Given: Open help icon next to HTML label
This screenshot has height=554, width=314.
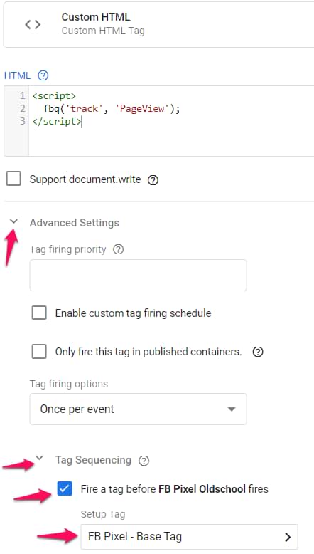Looking at the screenshot, I should point(43,75).
